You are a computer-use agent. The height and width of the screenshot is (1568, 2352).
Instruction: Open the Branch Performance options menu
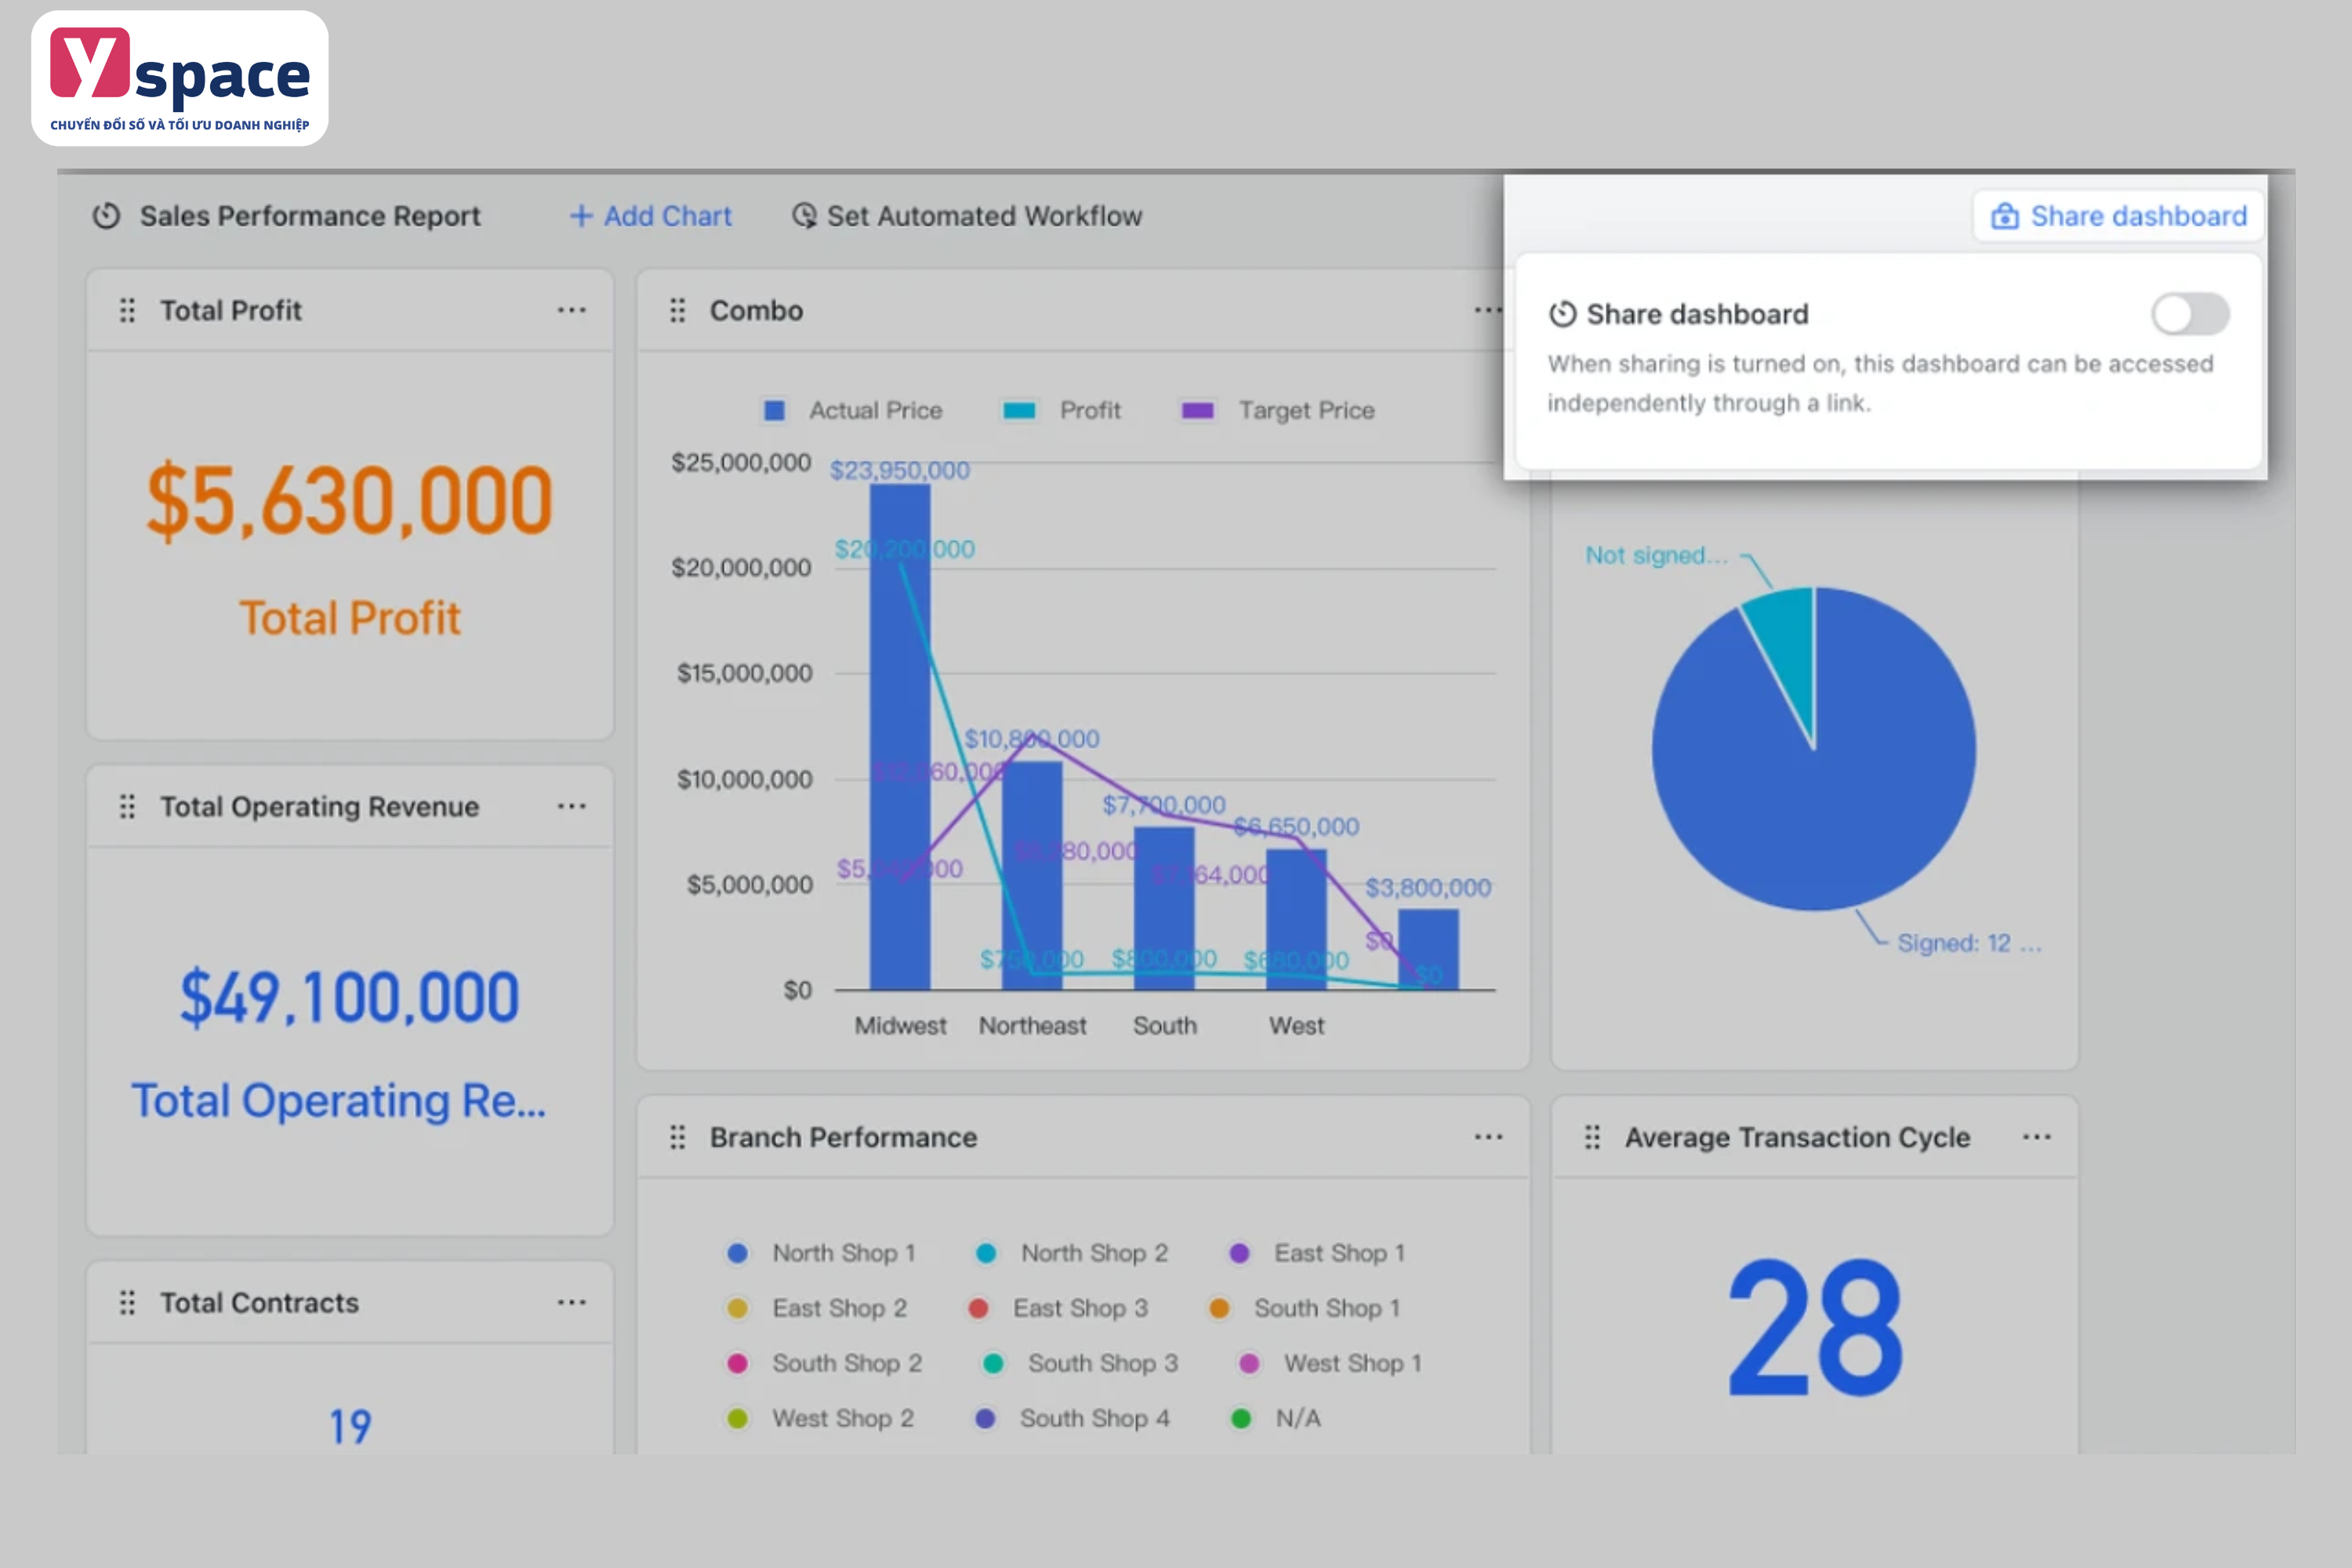pos(1488,1137)
